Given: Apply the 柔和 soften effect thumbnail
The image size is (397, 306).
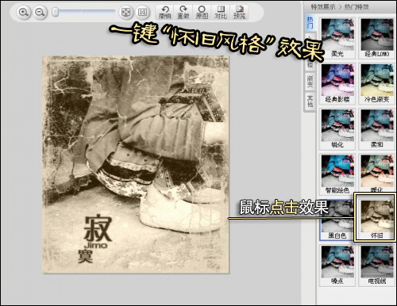Looking at the screenshot, I should (377, 128).
